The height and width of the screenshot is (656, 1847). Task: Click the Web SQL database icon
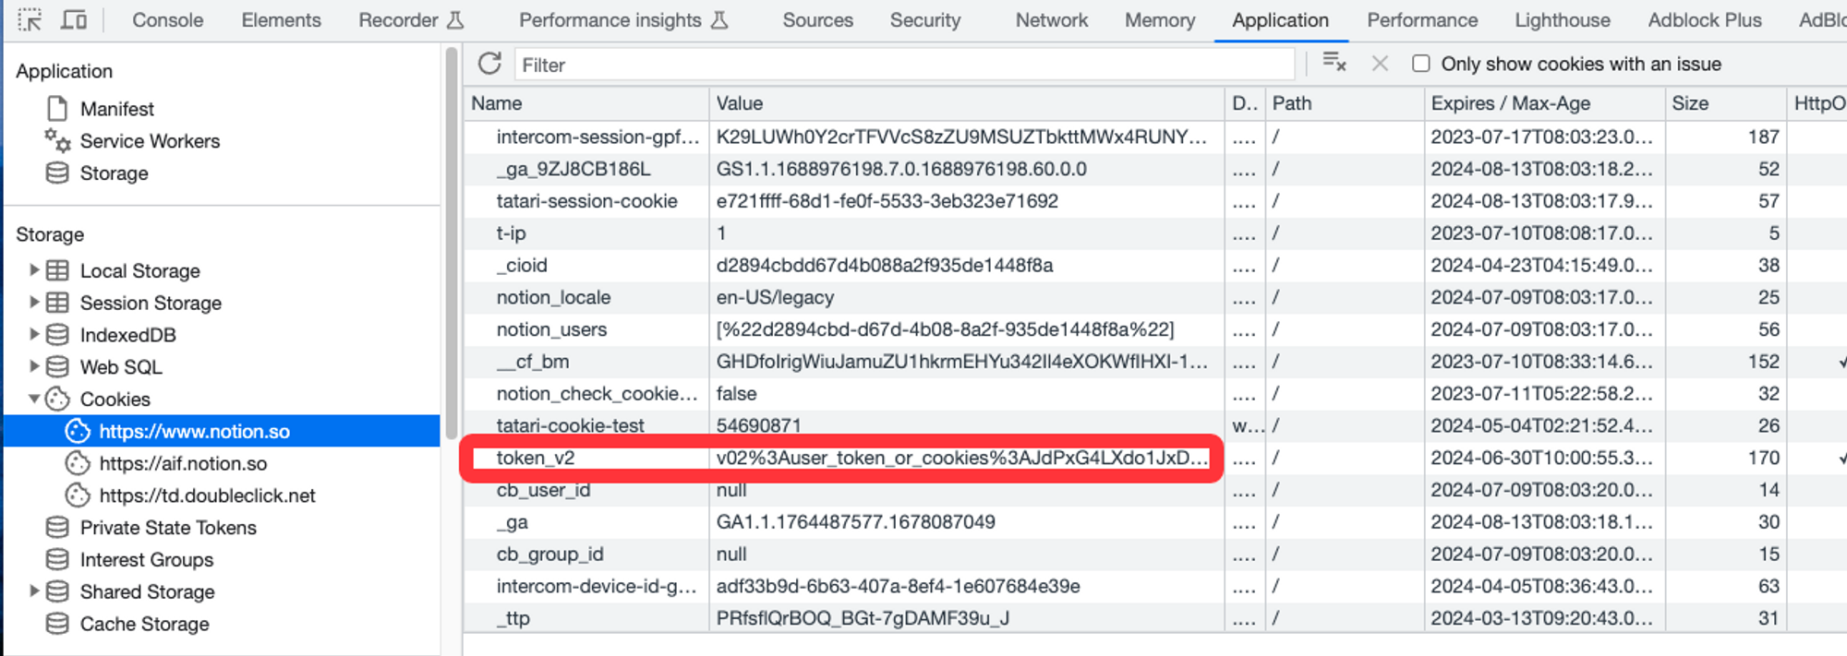(57, 367)
